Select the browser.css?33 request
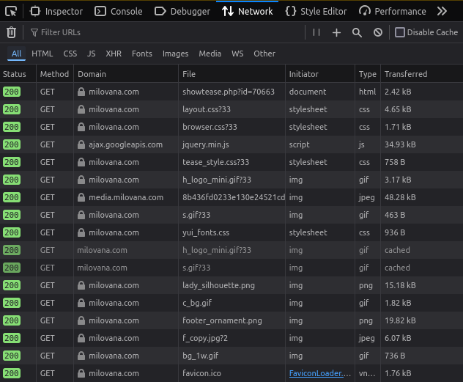463x382 pixels. [x=231, y=127]
